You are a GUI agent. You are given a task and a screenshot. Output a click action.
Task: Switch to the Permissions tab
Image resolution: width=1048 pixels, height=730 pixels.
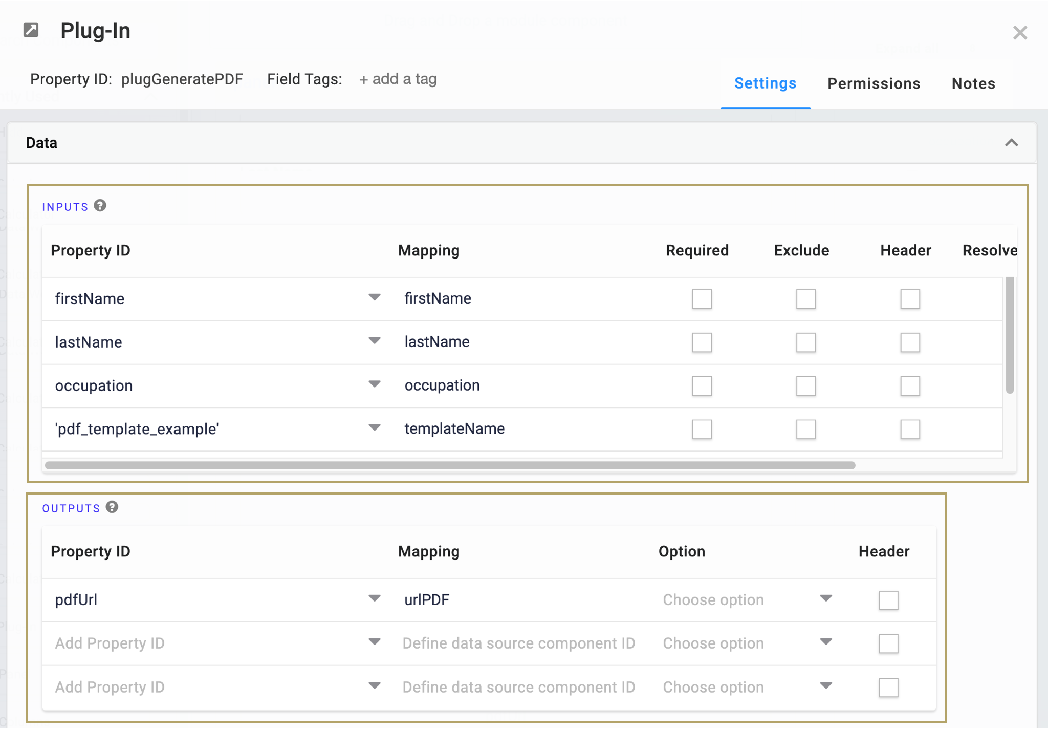[874, 83]
